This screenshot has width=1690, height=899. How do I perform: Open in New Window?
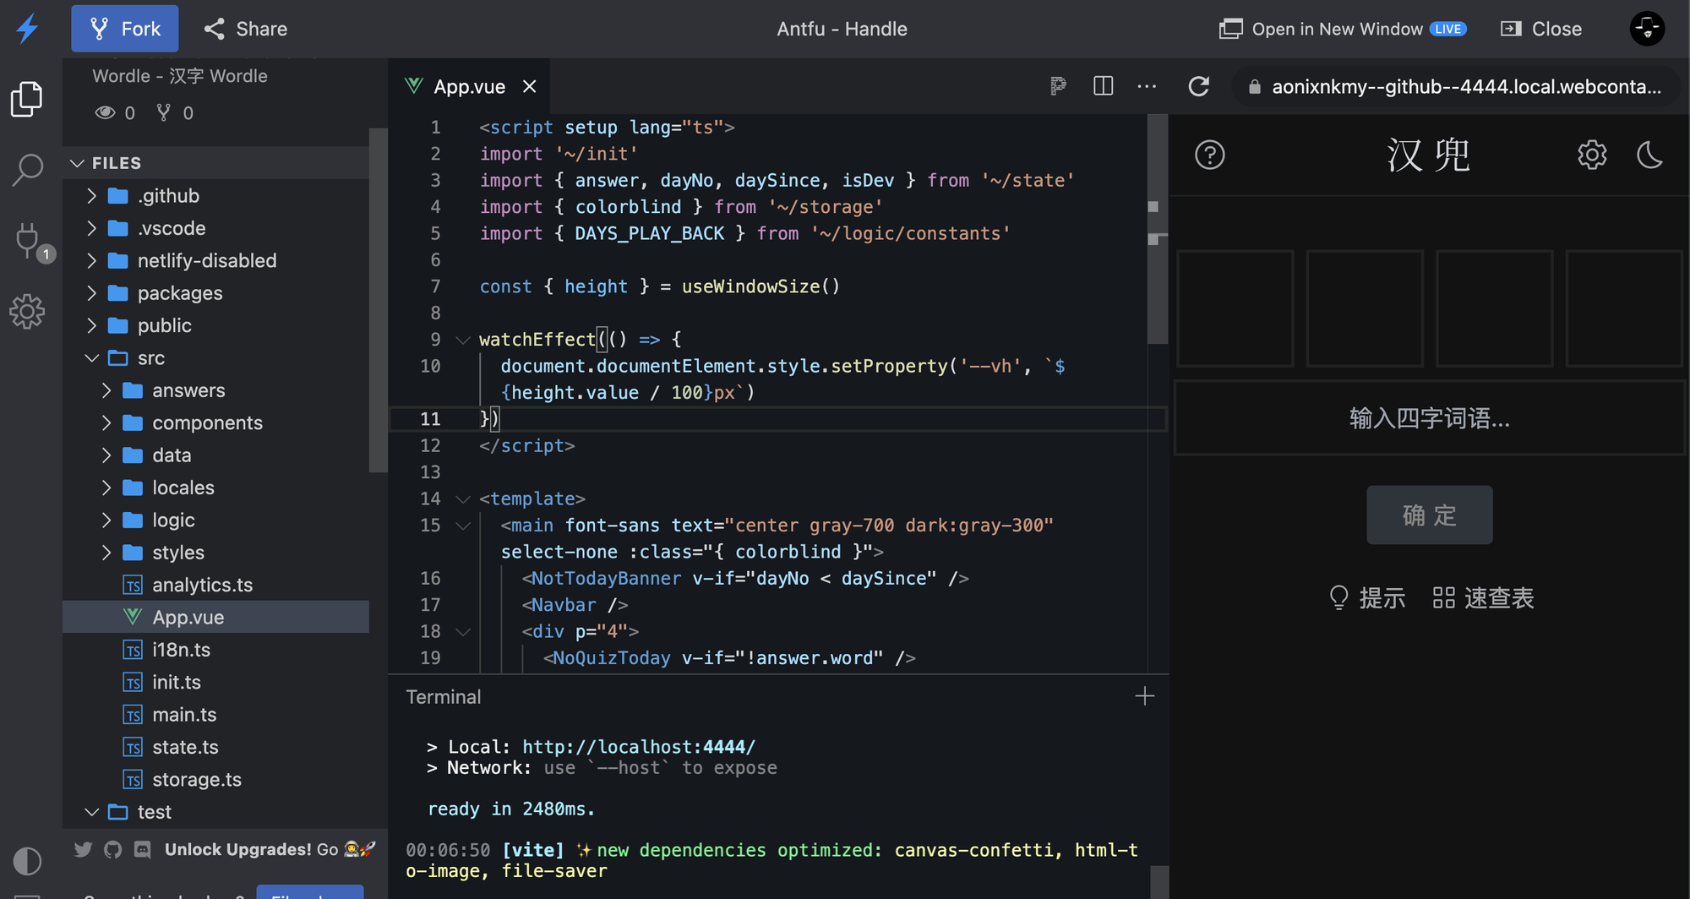(1342, 29)
